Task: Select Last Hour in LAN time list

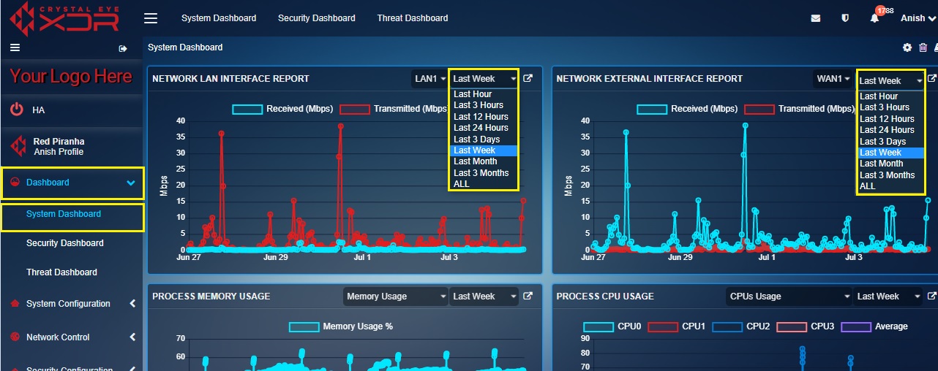Action: pos(484,94)
